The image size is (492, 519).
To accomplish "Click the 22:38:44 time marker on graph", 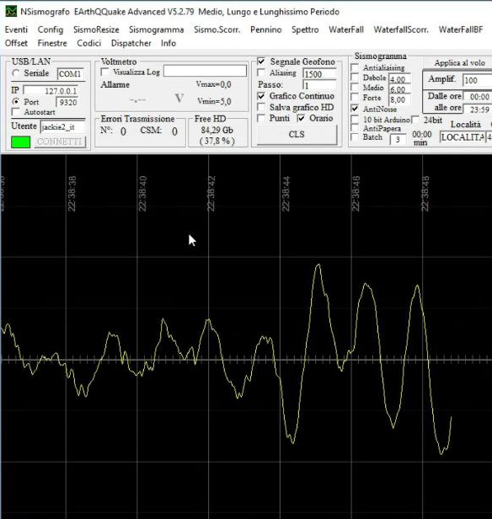I will (286, 194).
